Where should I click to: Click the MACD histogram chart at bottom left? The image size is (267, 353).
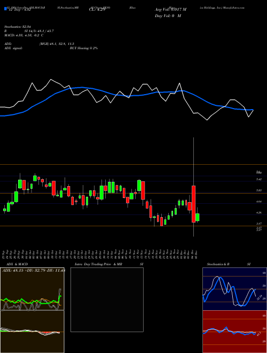point(32,332)
